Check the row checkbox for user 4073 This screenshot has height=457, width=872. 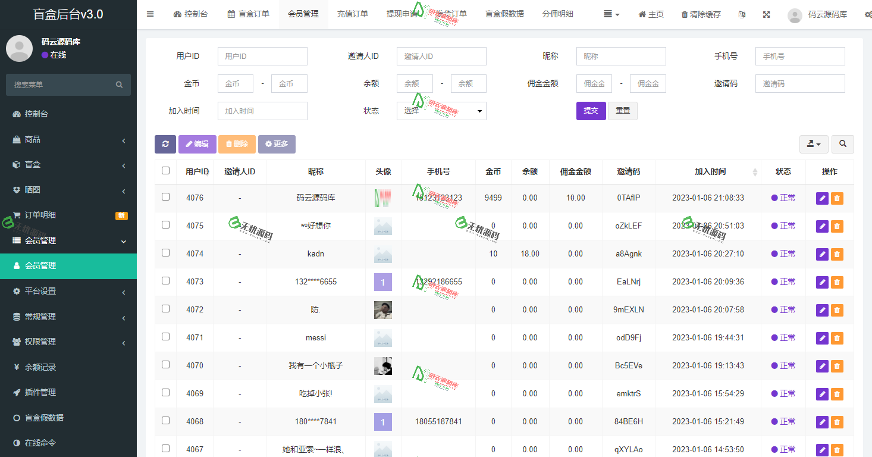(165, 282)
